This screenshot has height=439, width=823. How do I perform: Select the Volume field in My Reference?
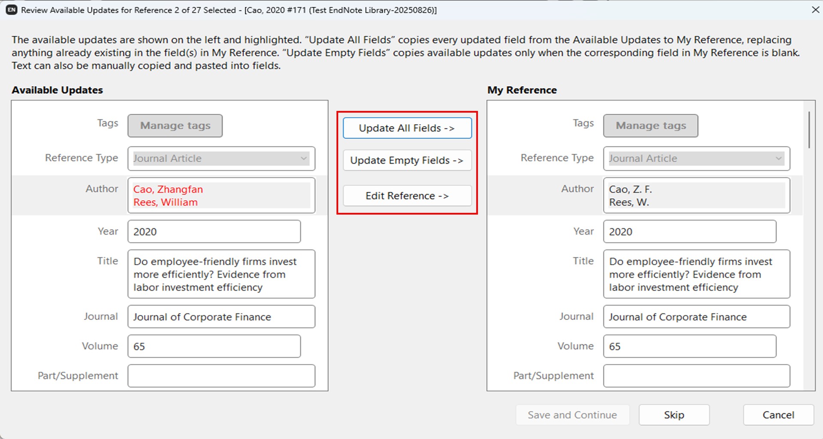(x=689, y=346)
